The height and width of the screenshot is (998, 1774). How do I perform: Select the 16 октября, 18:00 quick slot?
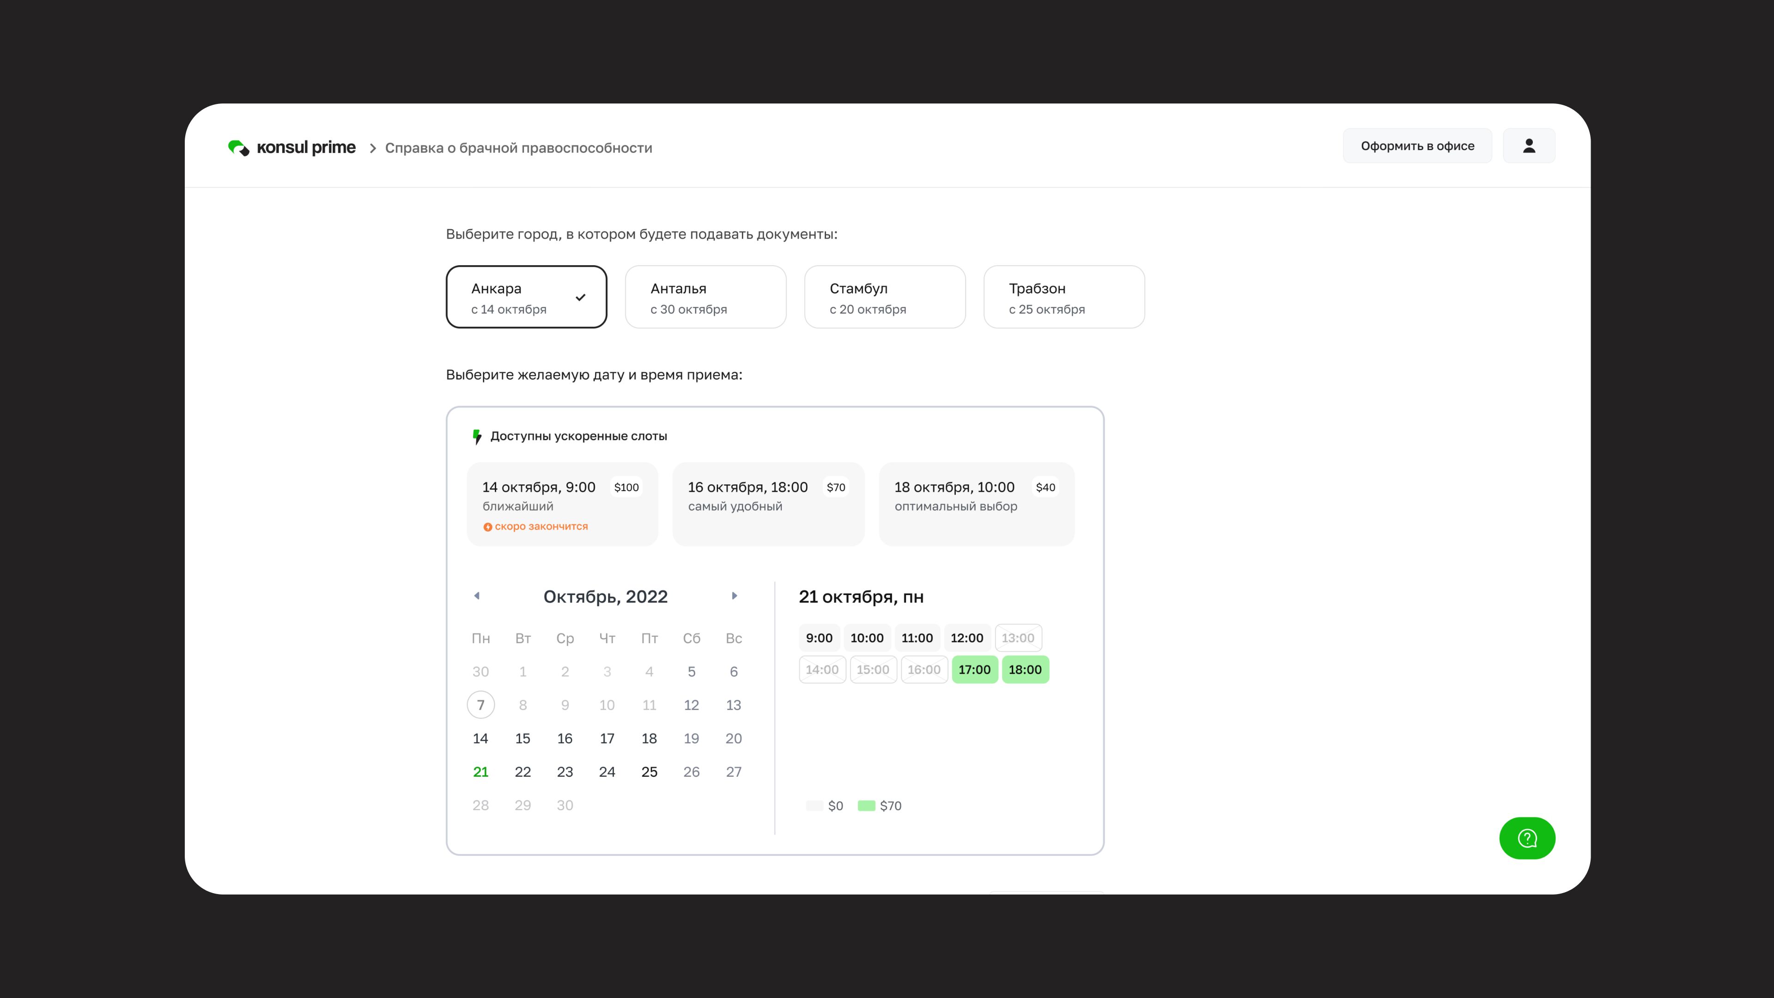[768, 504]
